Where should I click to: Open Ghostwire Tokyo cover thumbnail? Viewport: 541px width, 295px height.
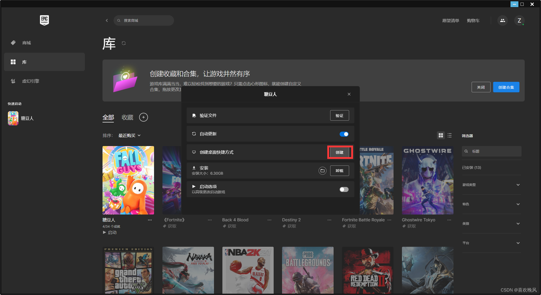pos(427,180)
